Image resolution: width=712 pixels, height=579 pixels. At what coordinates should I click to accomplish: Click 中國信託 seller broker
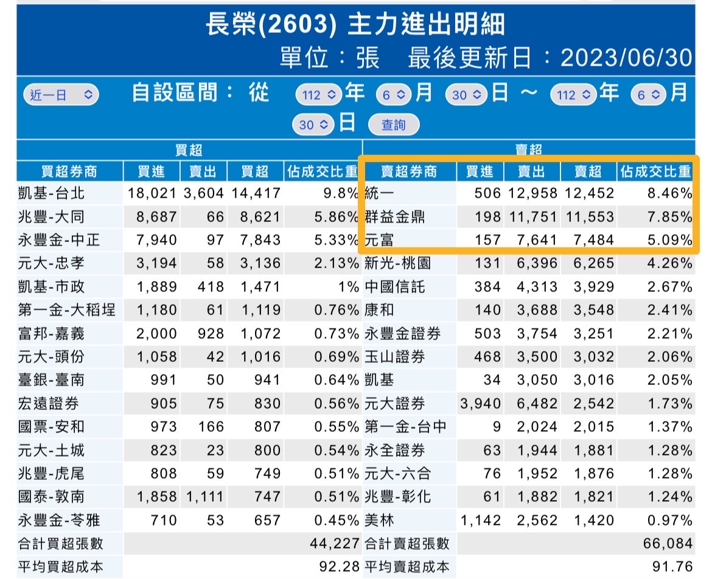tap(394, 287)
